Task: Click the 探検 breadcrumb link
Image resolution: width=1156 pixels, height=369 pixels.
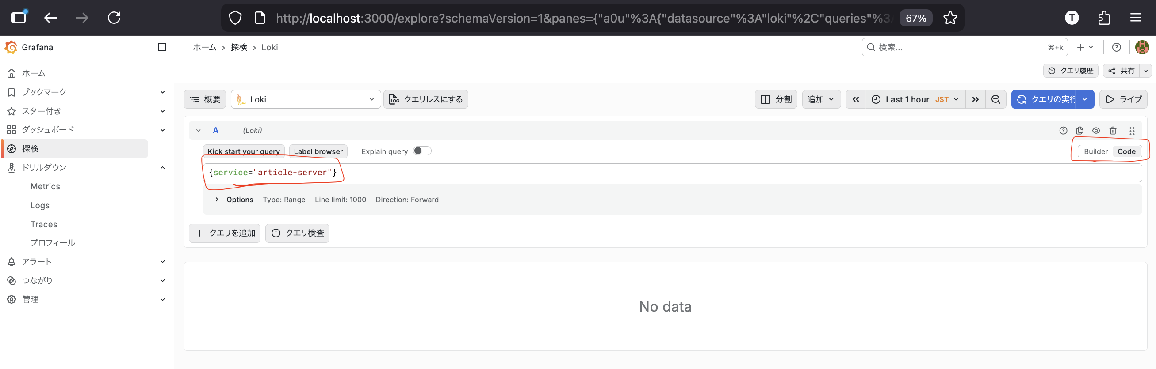Action: point(239,47)
